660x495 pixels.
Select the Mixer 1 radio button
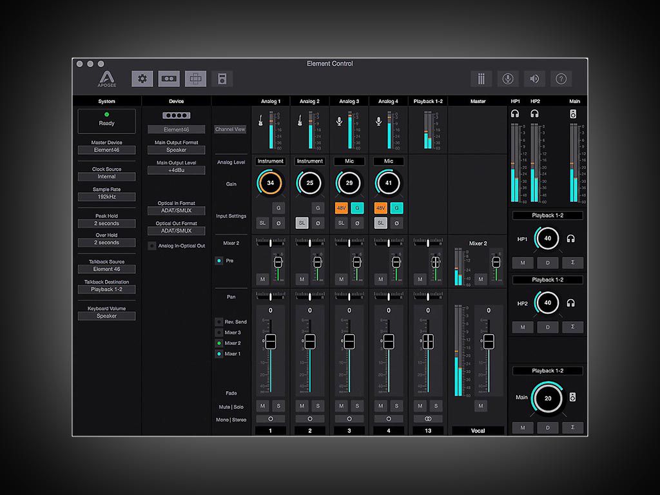pos(219,353)
